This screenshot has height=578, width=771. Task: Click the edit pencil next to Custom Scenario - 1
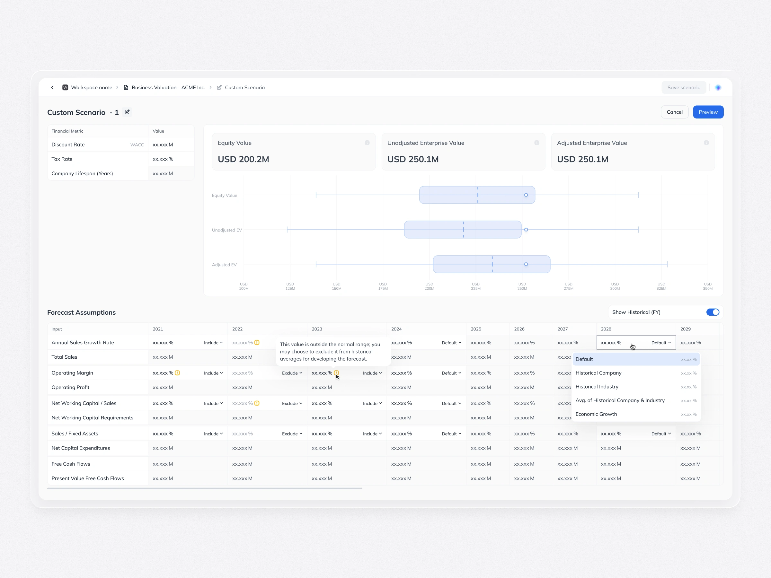[x=127, y=112]
